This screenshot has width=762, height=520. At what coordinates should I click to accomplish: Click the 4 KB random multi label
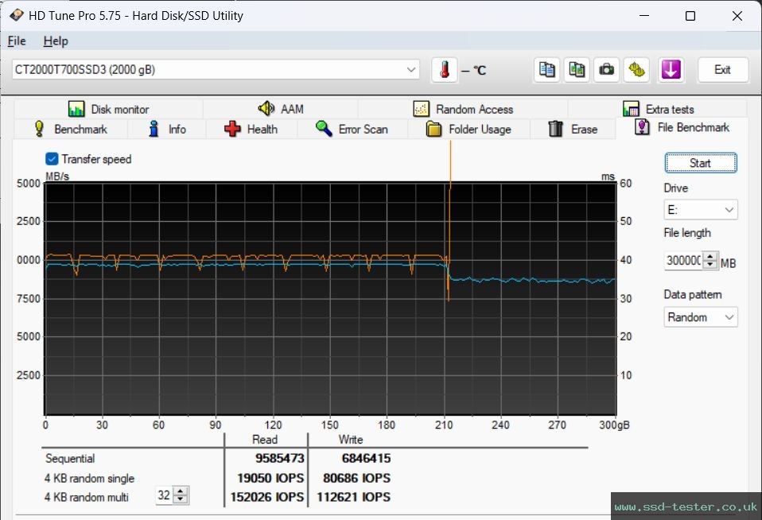[x=86, y=497]
